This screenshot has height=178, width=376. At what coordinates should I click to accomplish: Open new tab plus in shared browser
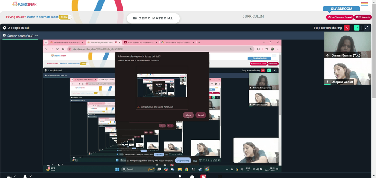[199, 42]
